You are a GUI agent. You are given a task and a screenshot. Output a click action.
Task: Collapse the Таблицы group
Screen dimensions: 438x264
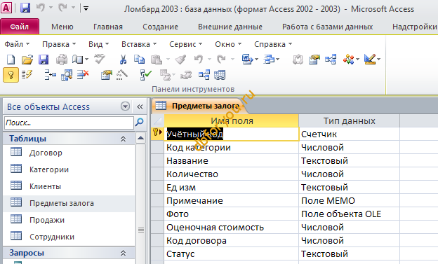[x=123, y=139]
